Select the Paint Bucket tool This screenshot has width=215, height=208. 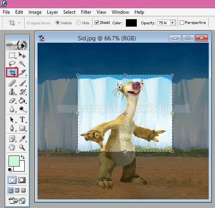[x=22, y=101]
